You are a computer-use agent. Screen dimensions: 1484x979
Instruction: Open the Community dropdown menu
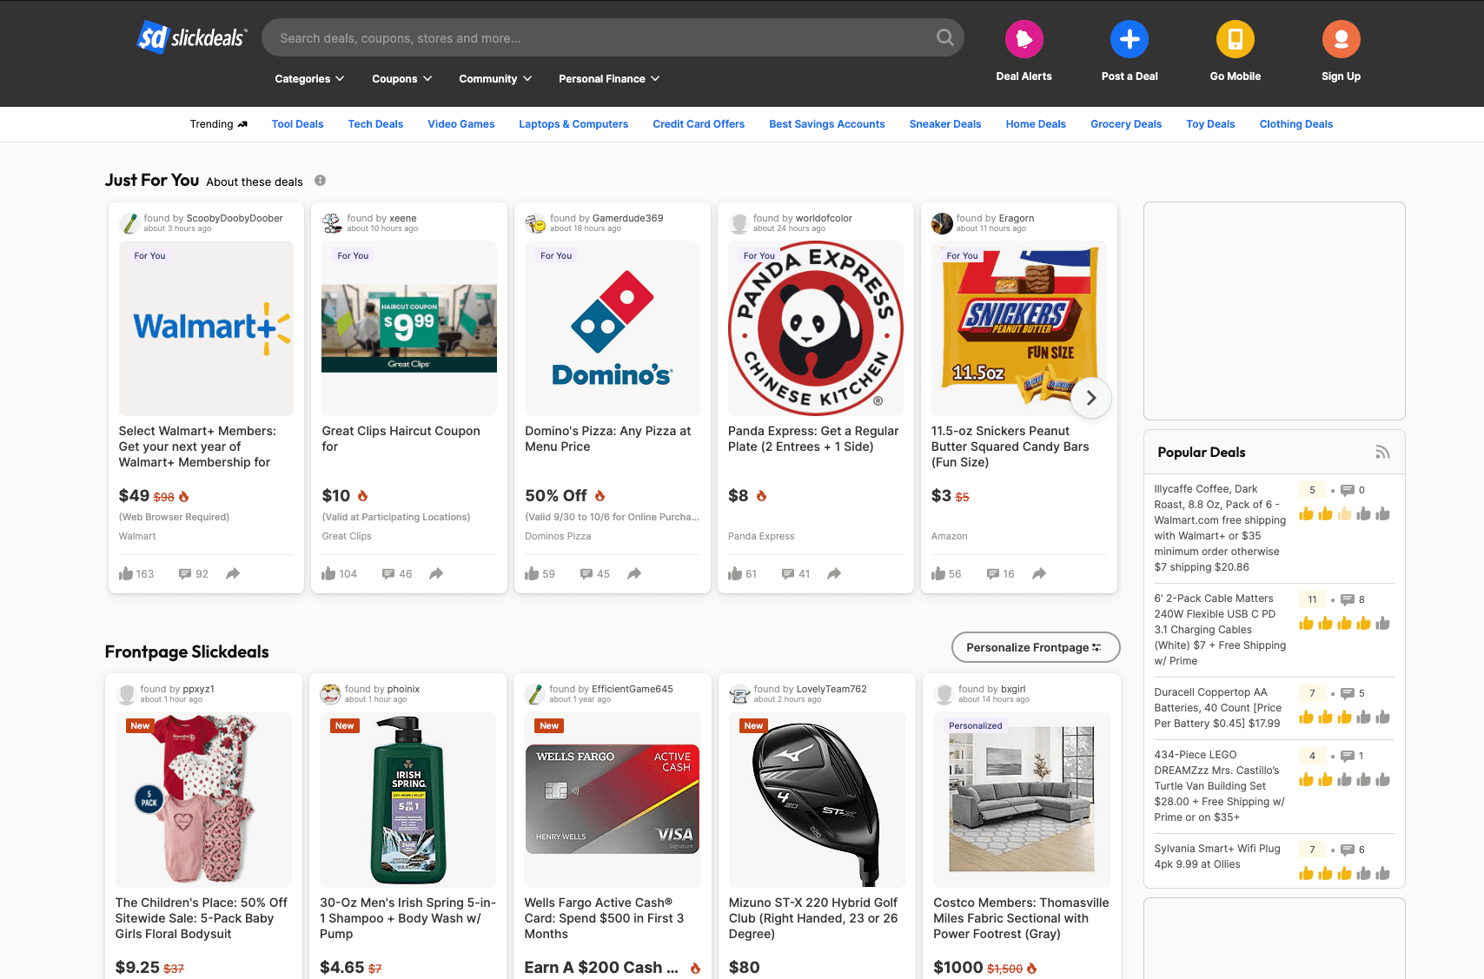(495, 79)
